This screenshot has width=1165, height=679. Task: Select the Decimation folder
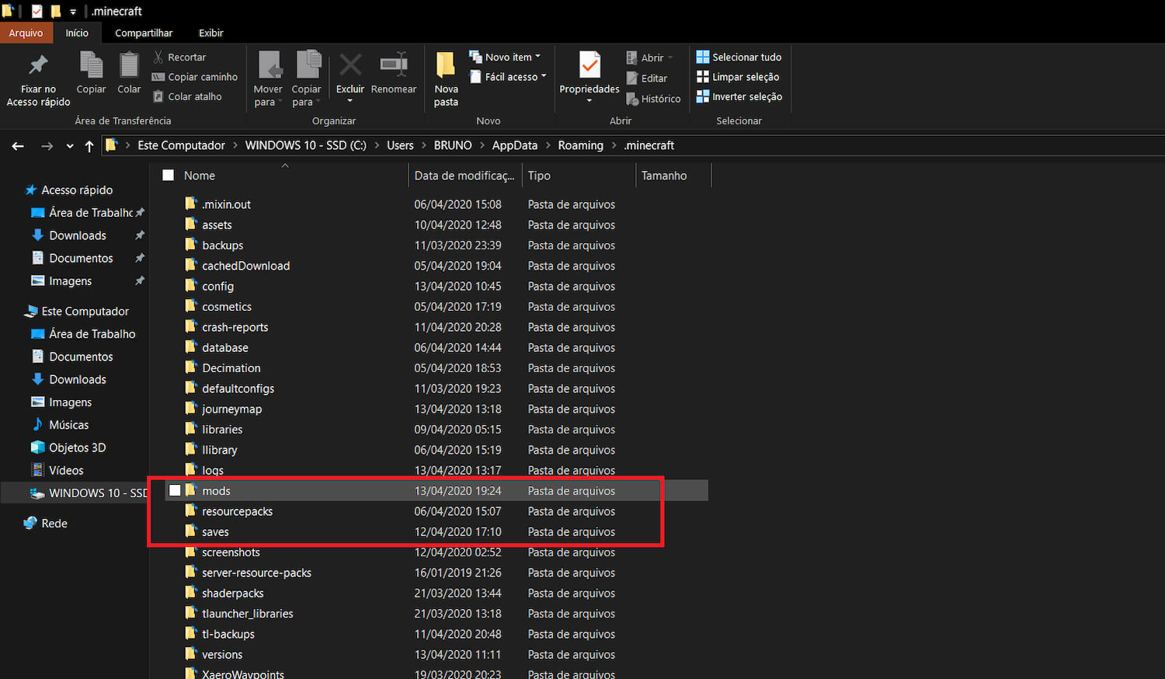click(x=231, y=367)
